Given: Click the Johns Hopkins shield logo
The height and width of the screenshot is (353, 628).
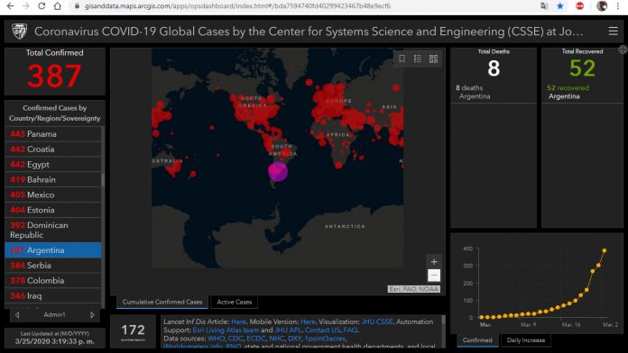Looking at the screenshot, I should (19, 32).
